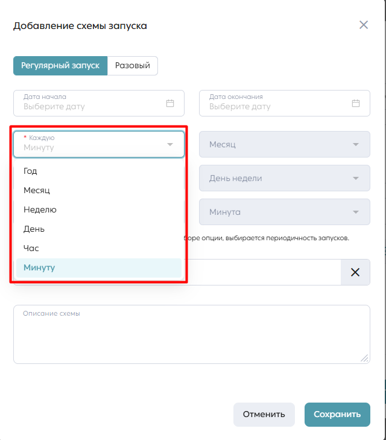Close the Добавление схемы запуска dialog

tap(364, 25)
